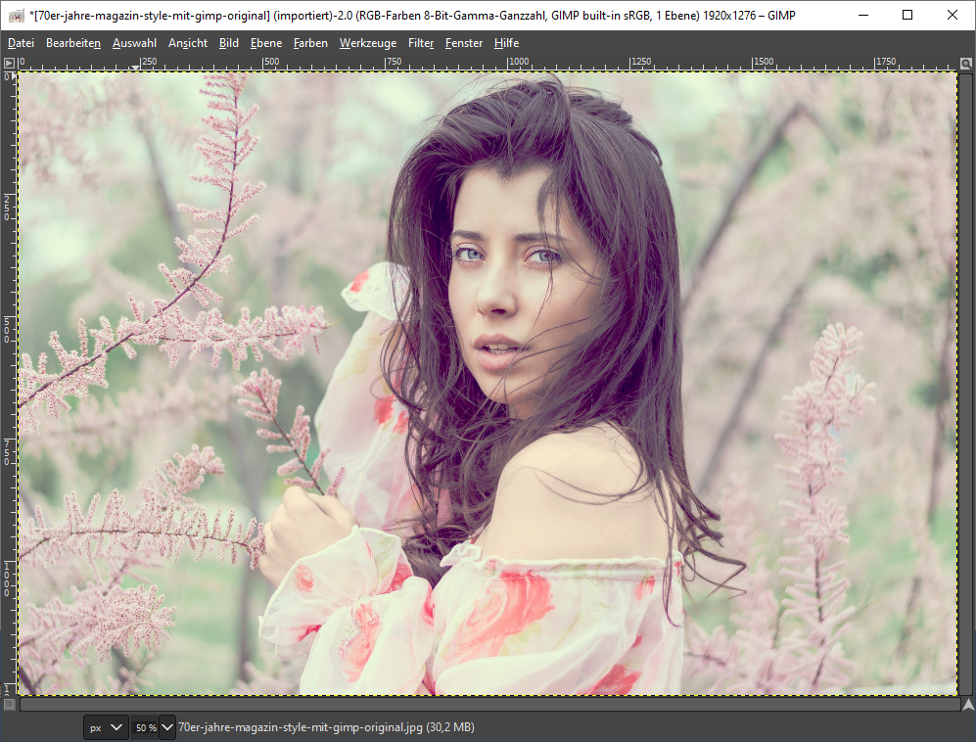Open the px unit dropdown

click(106, 727)
